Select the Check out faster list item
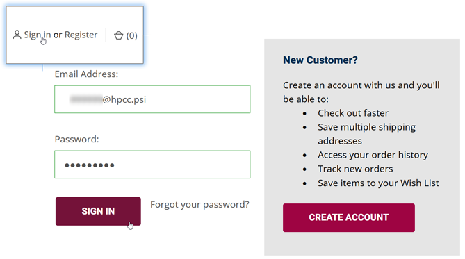 tap(353, 113)
